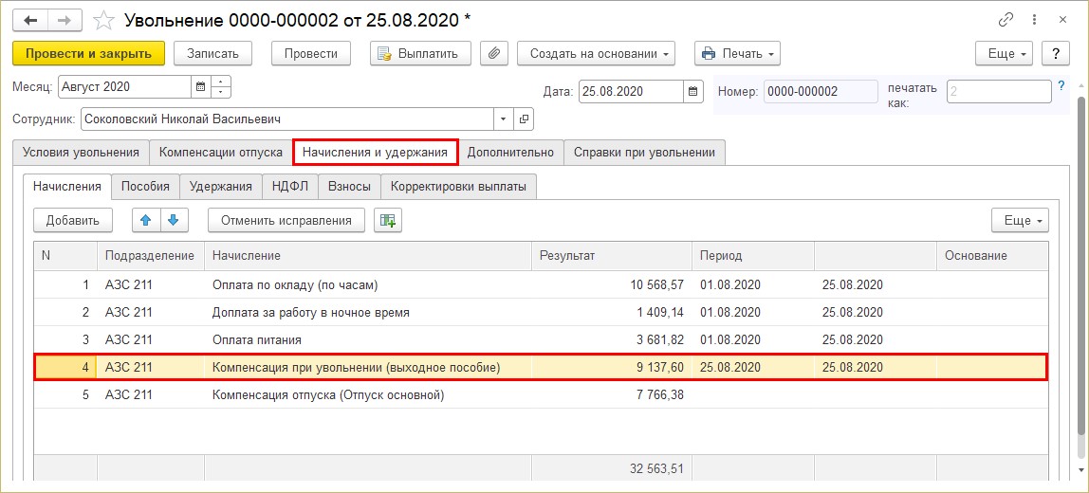Click the Период column header
The image size is (1089, 493).
753,256
